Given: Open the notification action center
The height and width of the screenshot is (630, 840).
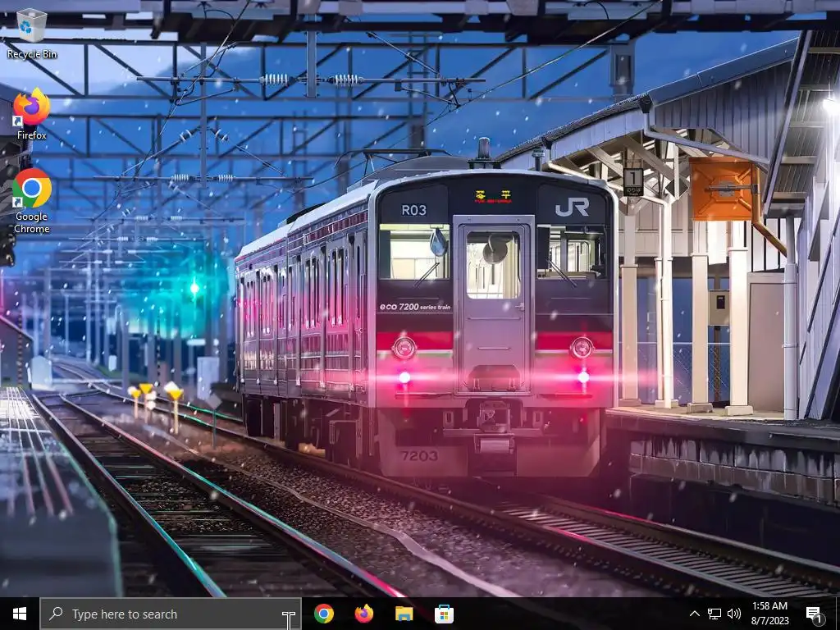Looking at the screenshot, I should 815,614.
